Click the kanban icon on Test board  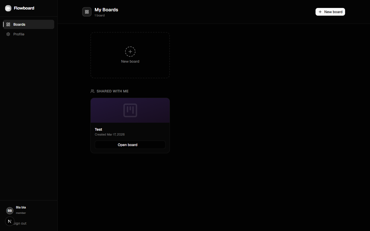click(130, 110)
